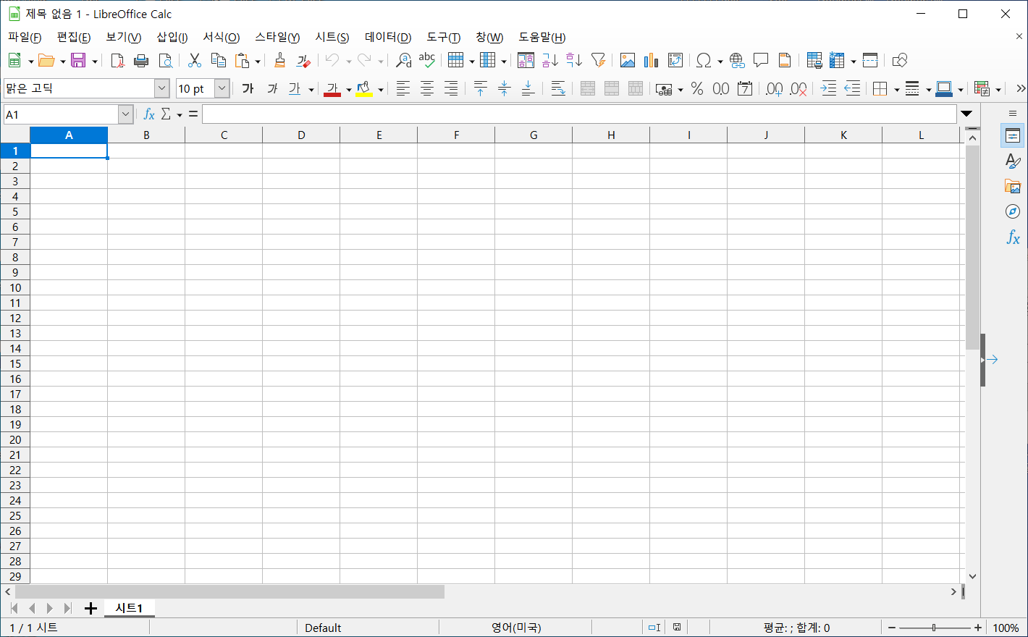Clear direct formatting icon
This screenshot has width=1028, height=637.
click(303, 61)
